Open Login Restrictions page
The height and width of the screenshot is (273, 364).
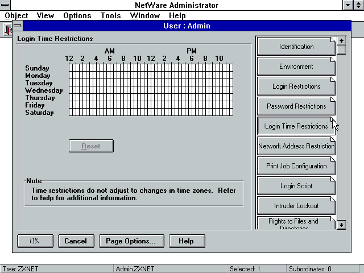pyautogui.click(x=296, y=86)
